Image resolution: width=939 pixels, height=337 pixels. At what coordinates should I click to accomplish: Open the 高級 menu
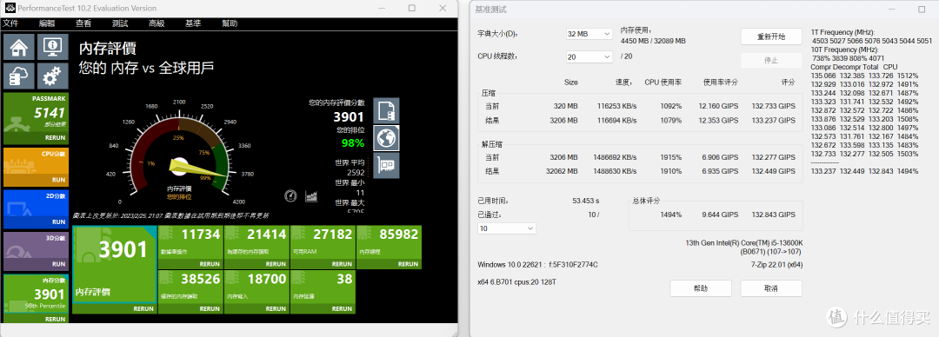(x=156, y=23)
